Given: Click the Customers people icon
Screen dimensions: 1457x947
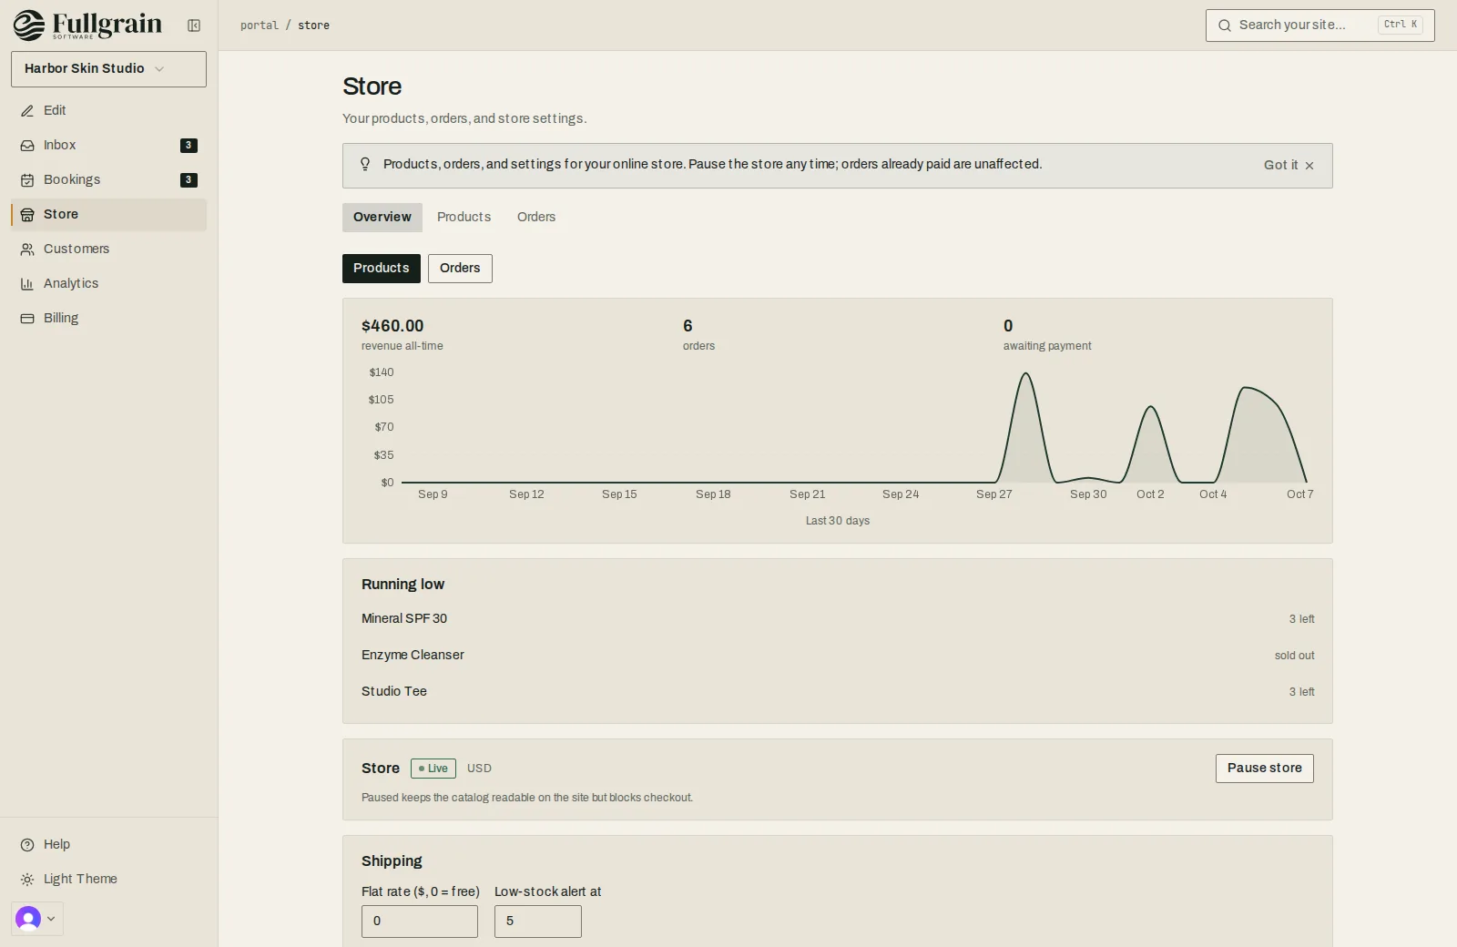Looking at the screenshot, I should 27,249.
